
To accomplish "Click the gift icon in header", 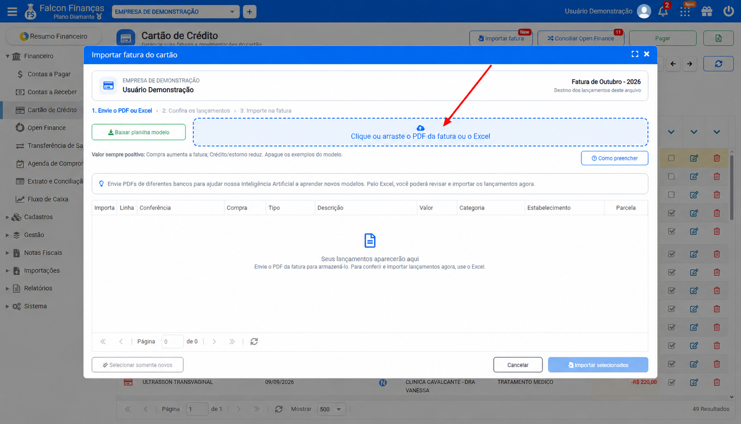I will [x=707, y=12].
